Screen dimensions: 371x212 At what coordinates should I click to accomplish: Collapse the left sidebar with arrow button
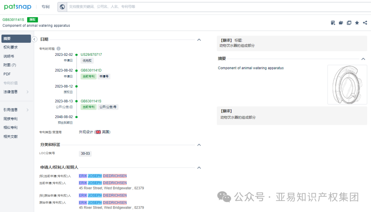pos(34,39)
